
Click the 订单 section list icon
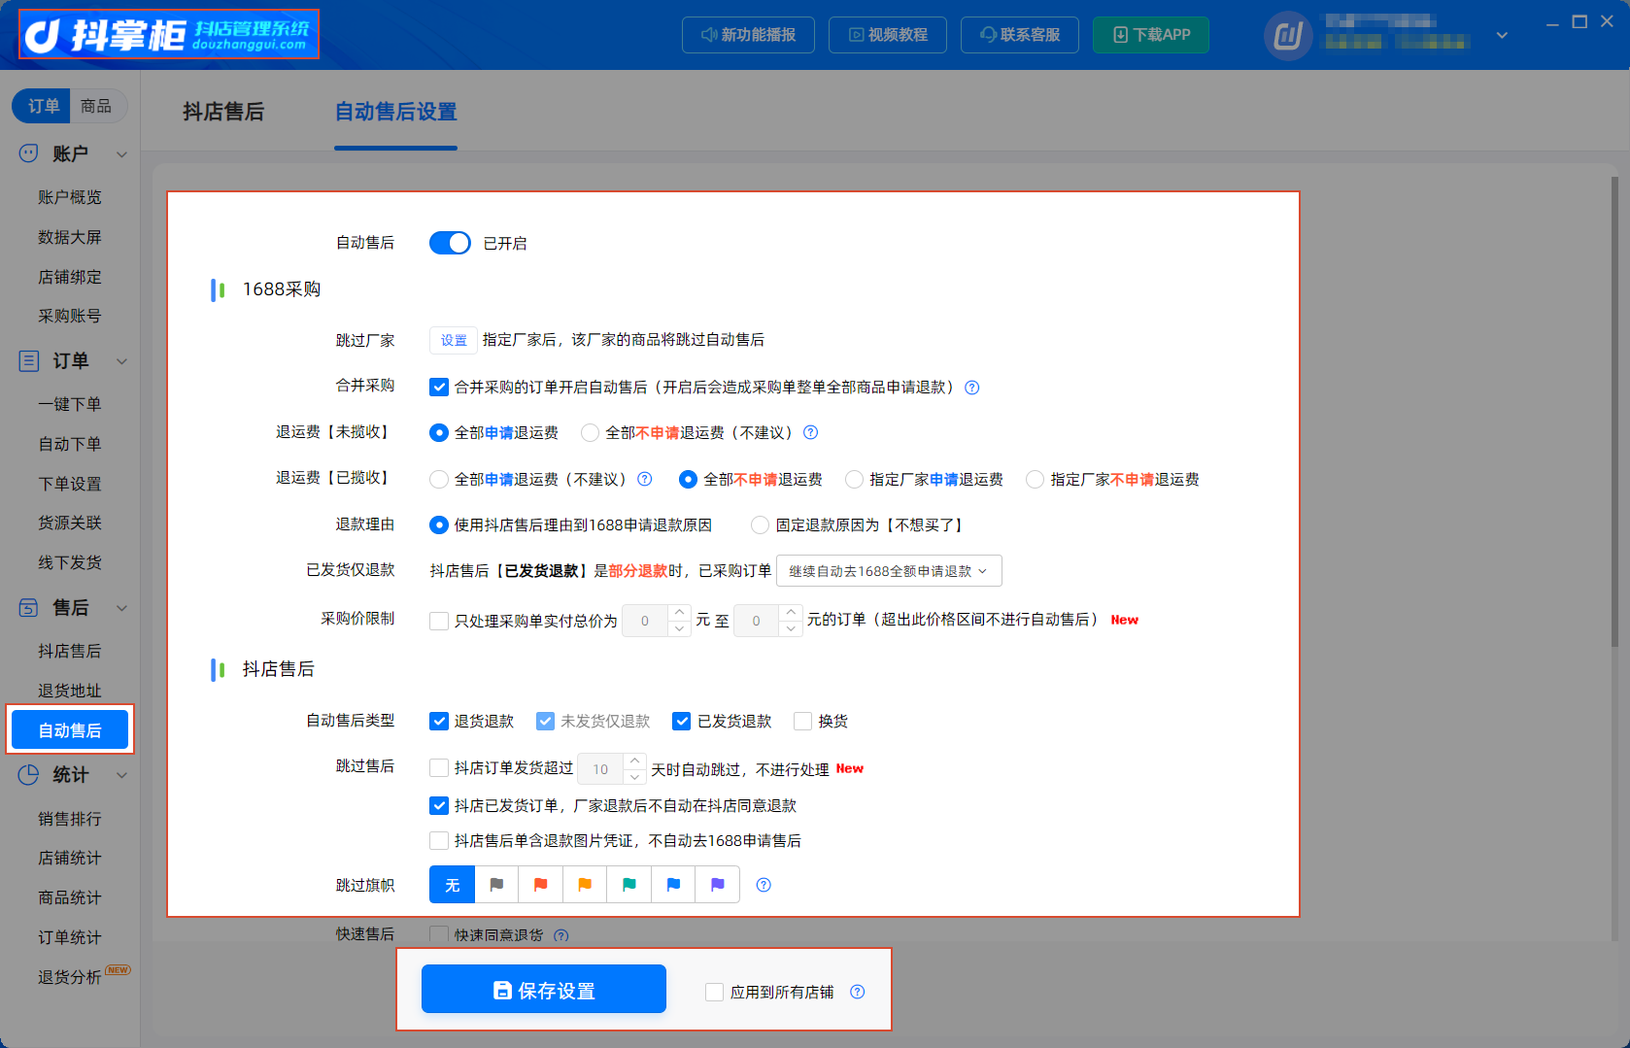tap(29, 361)
